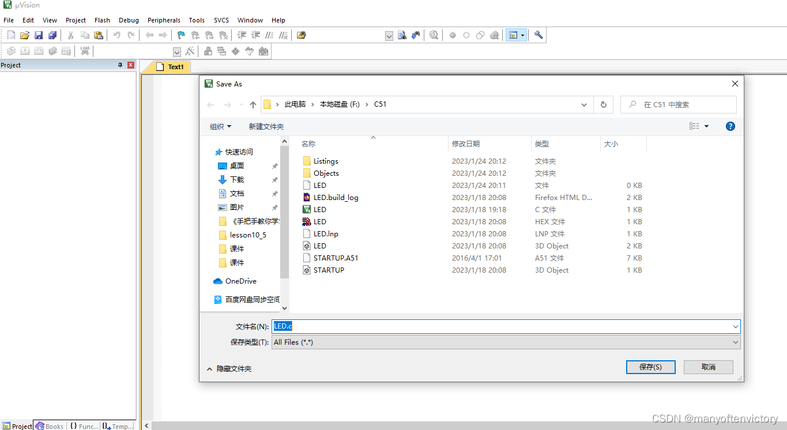Open the Debug menu
The height and width of the screenshot is (430, 787).
(129, 20)
